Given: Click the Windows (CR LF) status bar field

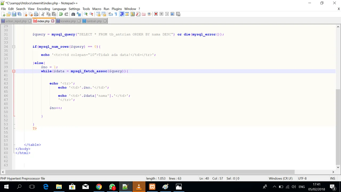Looking at the screenshot, I should click(x=281, y=178).
